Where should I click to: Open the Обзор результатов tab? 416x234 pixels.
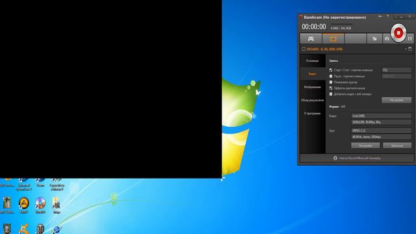tap(312, 100)
